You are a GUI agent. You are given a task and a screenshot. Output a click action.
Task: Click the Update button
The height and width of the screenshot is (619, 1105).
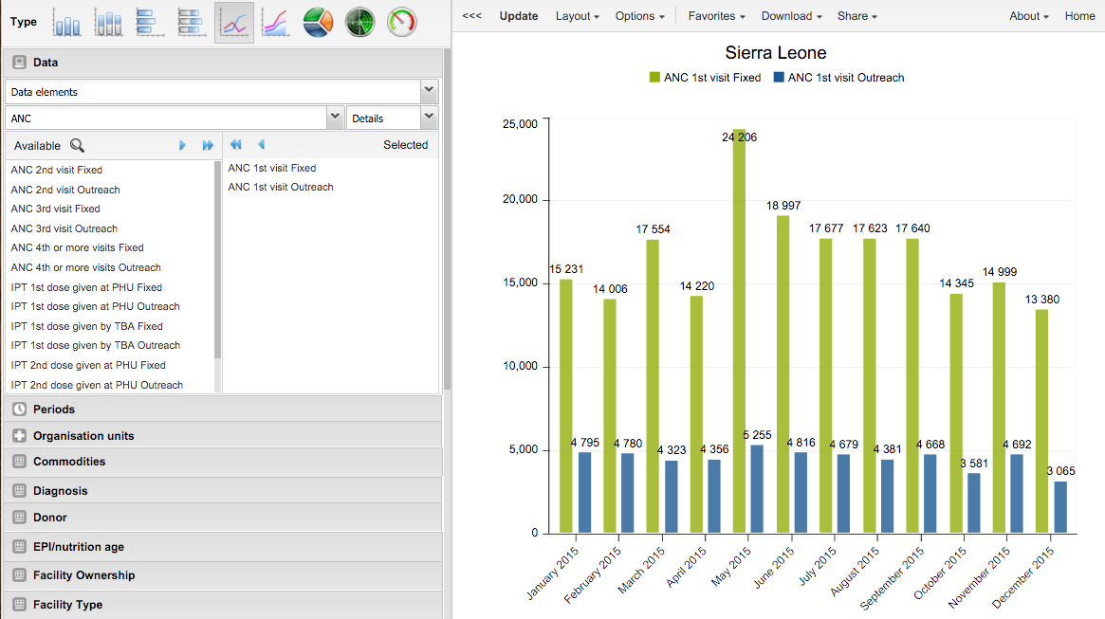click(x=519, y=16)
